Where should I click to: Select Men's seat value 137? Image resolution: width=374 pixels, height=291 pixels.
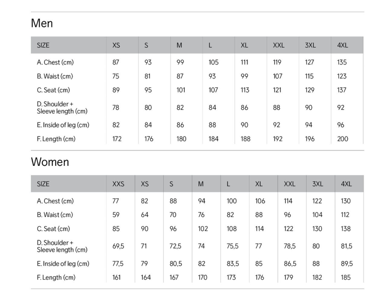tap(342, 90)
